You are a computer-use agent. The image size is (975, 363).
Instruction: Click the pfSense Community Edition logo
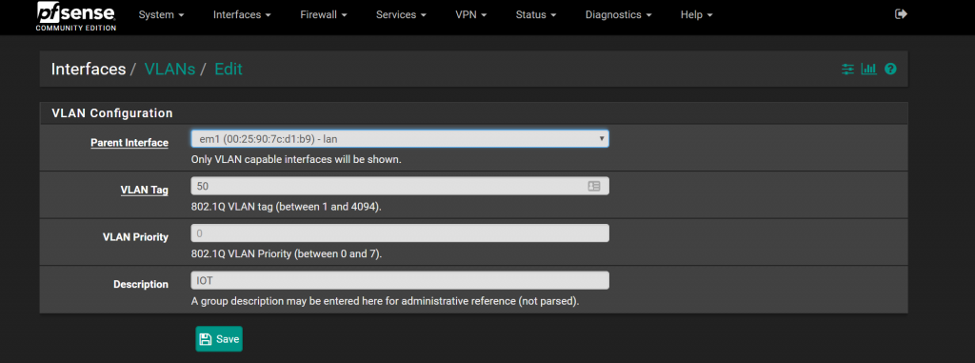click(76, 16)
